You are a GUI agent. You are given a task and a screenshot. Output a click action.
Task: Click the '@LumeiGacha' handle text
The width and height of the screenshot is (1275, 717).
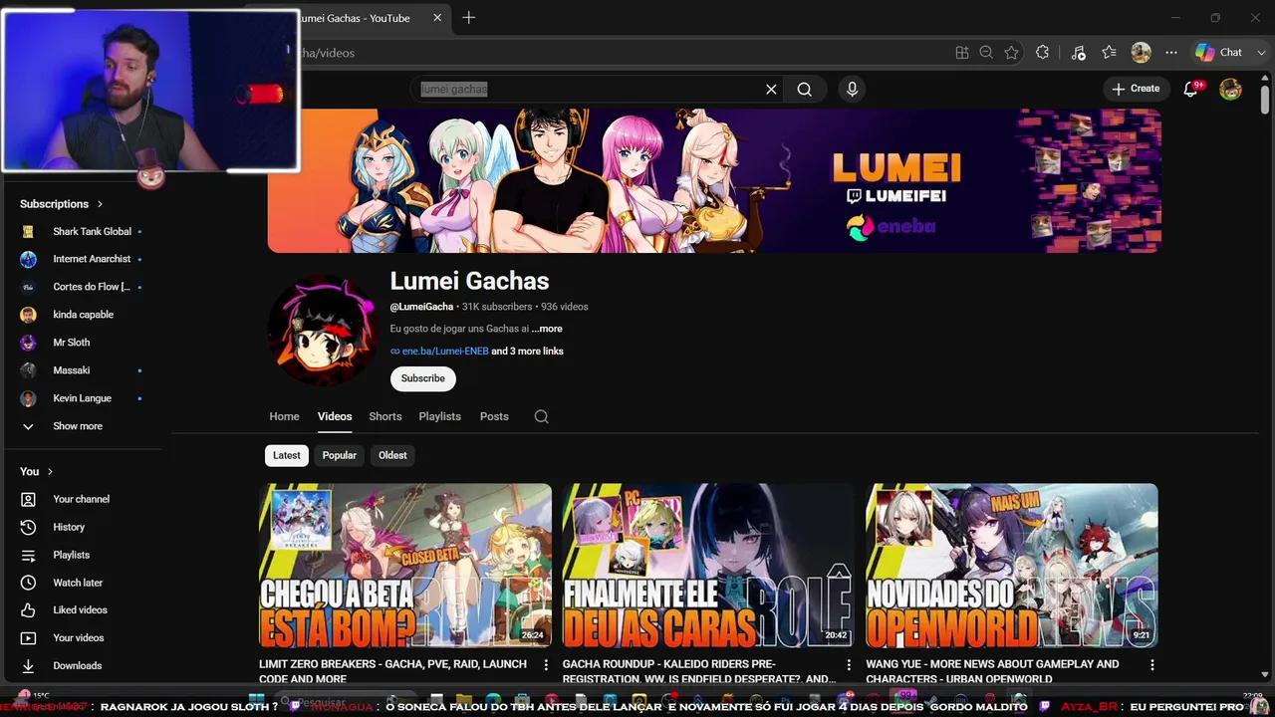tap(421, 307)
